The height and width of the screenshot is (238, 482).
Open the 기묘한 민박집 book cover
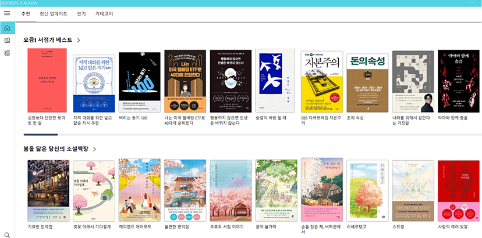(x=48, y=190)
